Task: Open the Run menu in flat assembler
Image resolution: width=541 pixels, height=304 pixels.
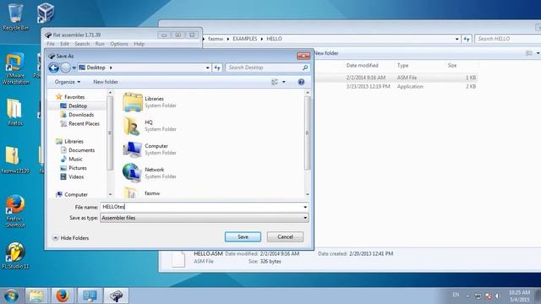Action: click(100, 44)
